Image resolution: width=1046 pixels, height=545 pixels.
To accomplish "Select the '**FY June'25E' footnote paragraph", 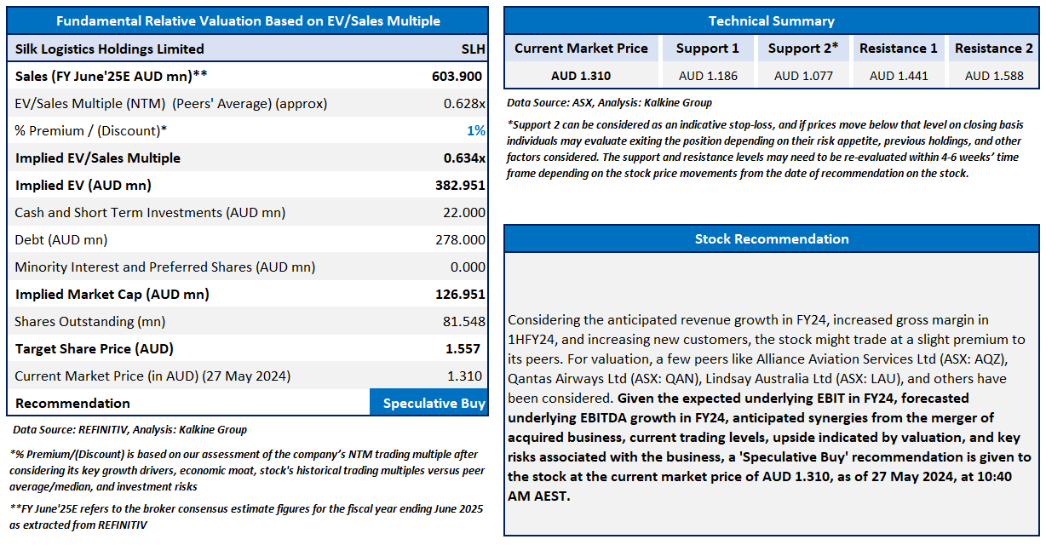I will click(x=246, y=516).
